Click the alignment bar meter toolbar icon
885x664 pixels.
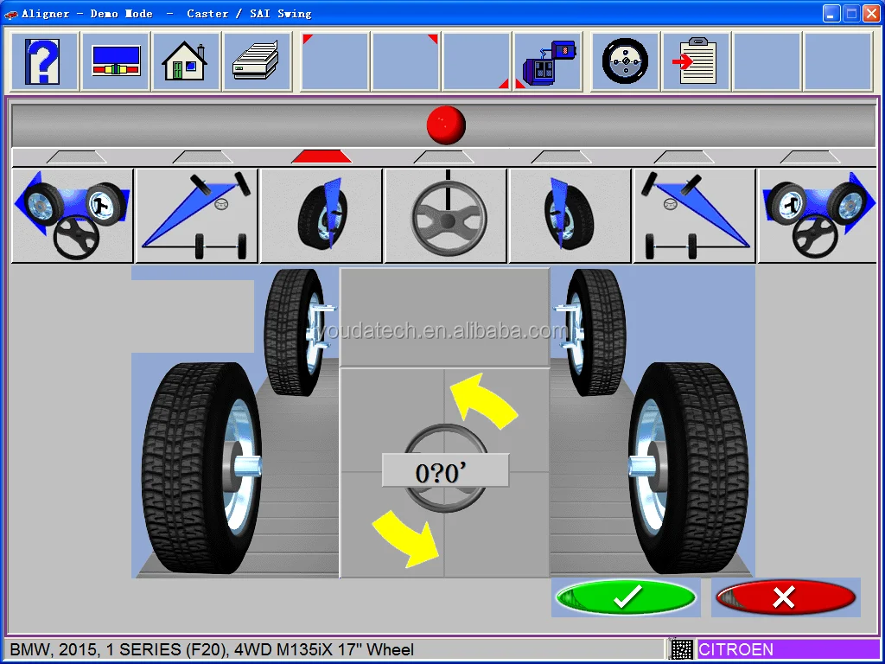click(116, 61)
